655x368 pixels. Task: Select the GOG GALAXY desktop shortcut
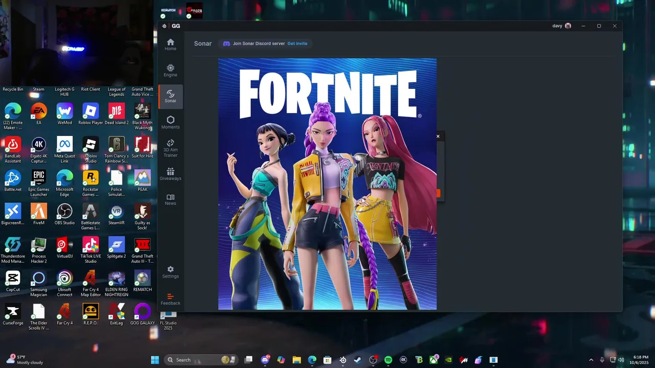click(142, 314)
